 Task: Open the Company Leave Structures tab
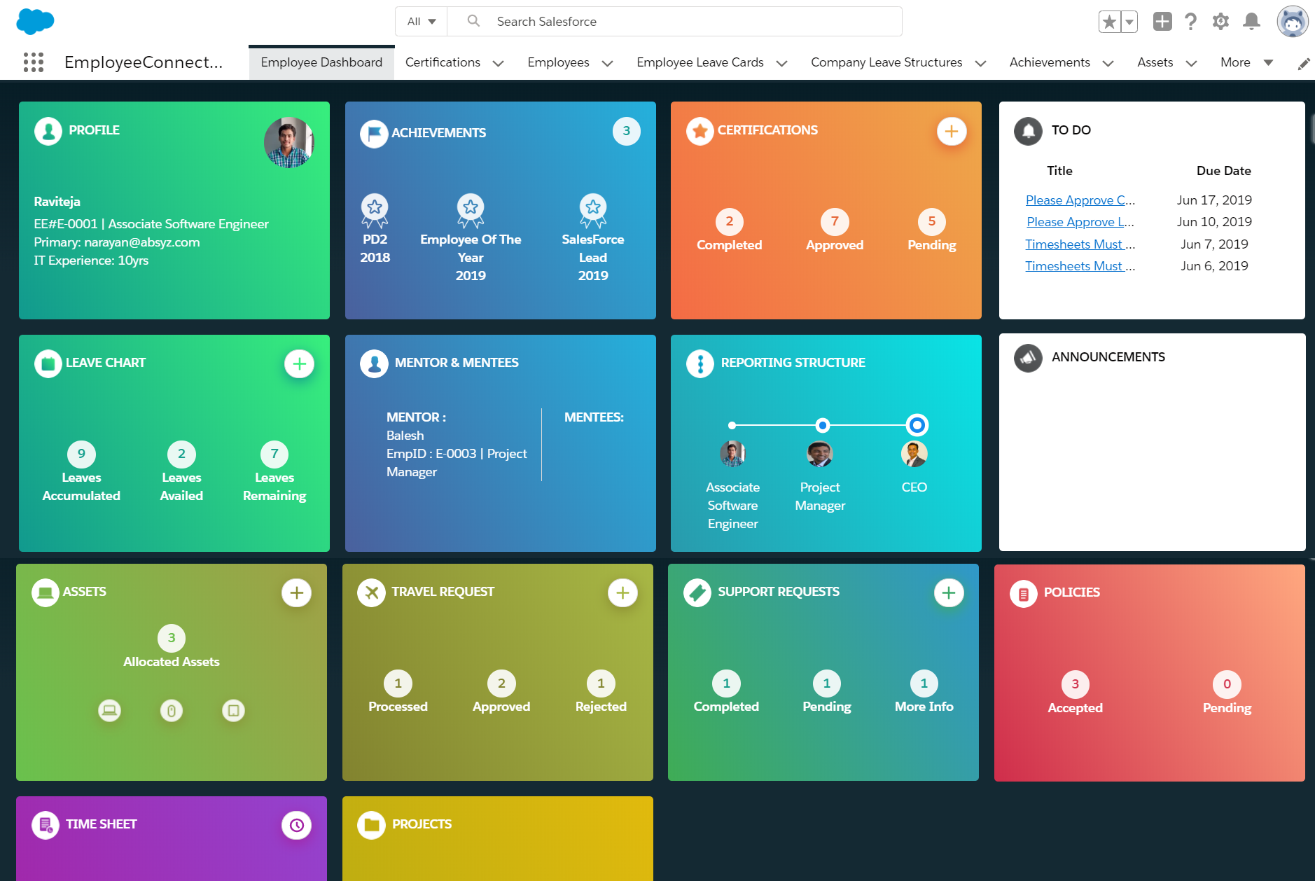(886, 62)
